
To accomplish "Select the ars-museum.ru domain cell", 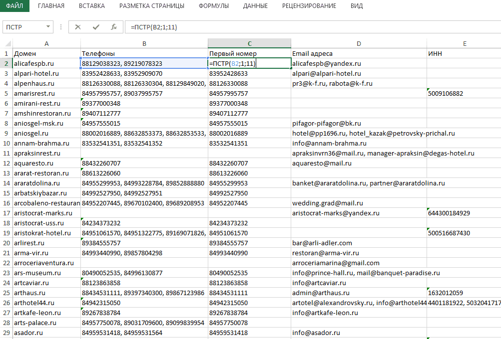I will point(46,273).
